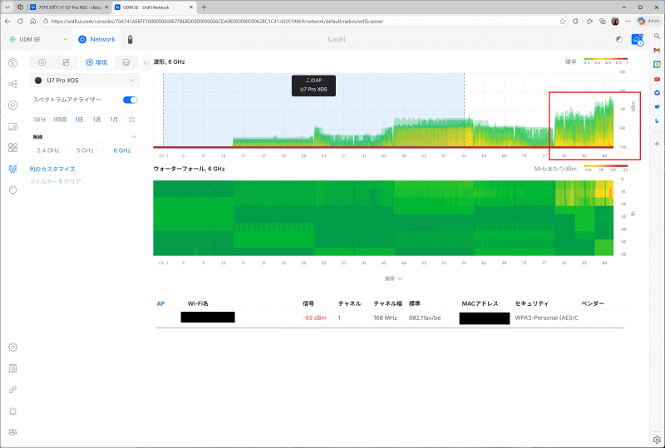
Task: Switch to the last globe-style radio tab
Action: [x=126, y=62]
